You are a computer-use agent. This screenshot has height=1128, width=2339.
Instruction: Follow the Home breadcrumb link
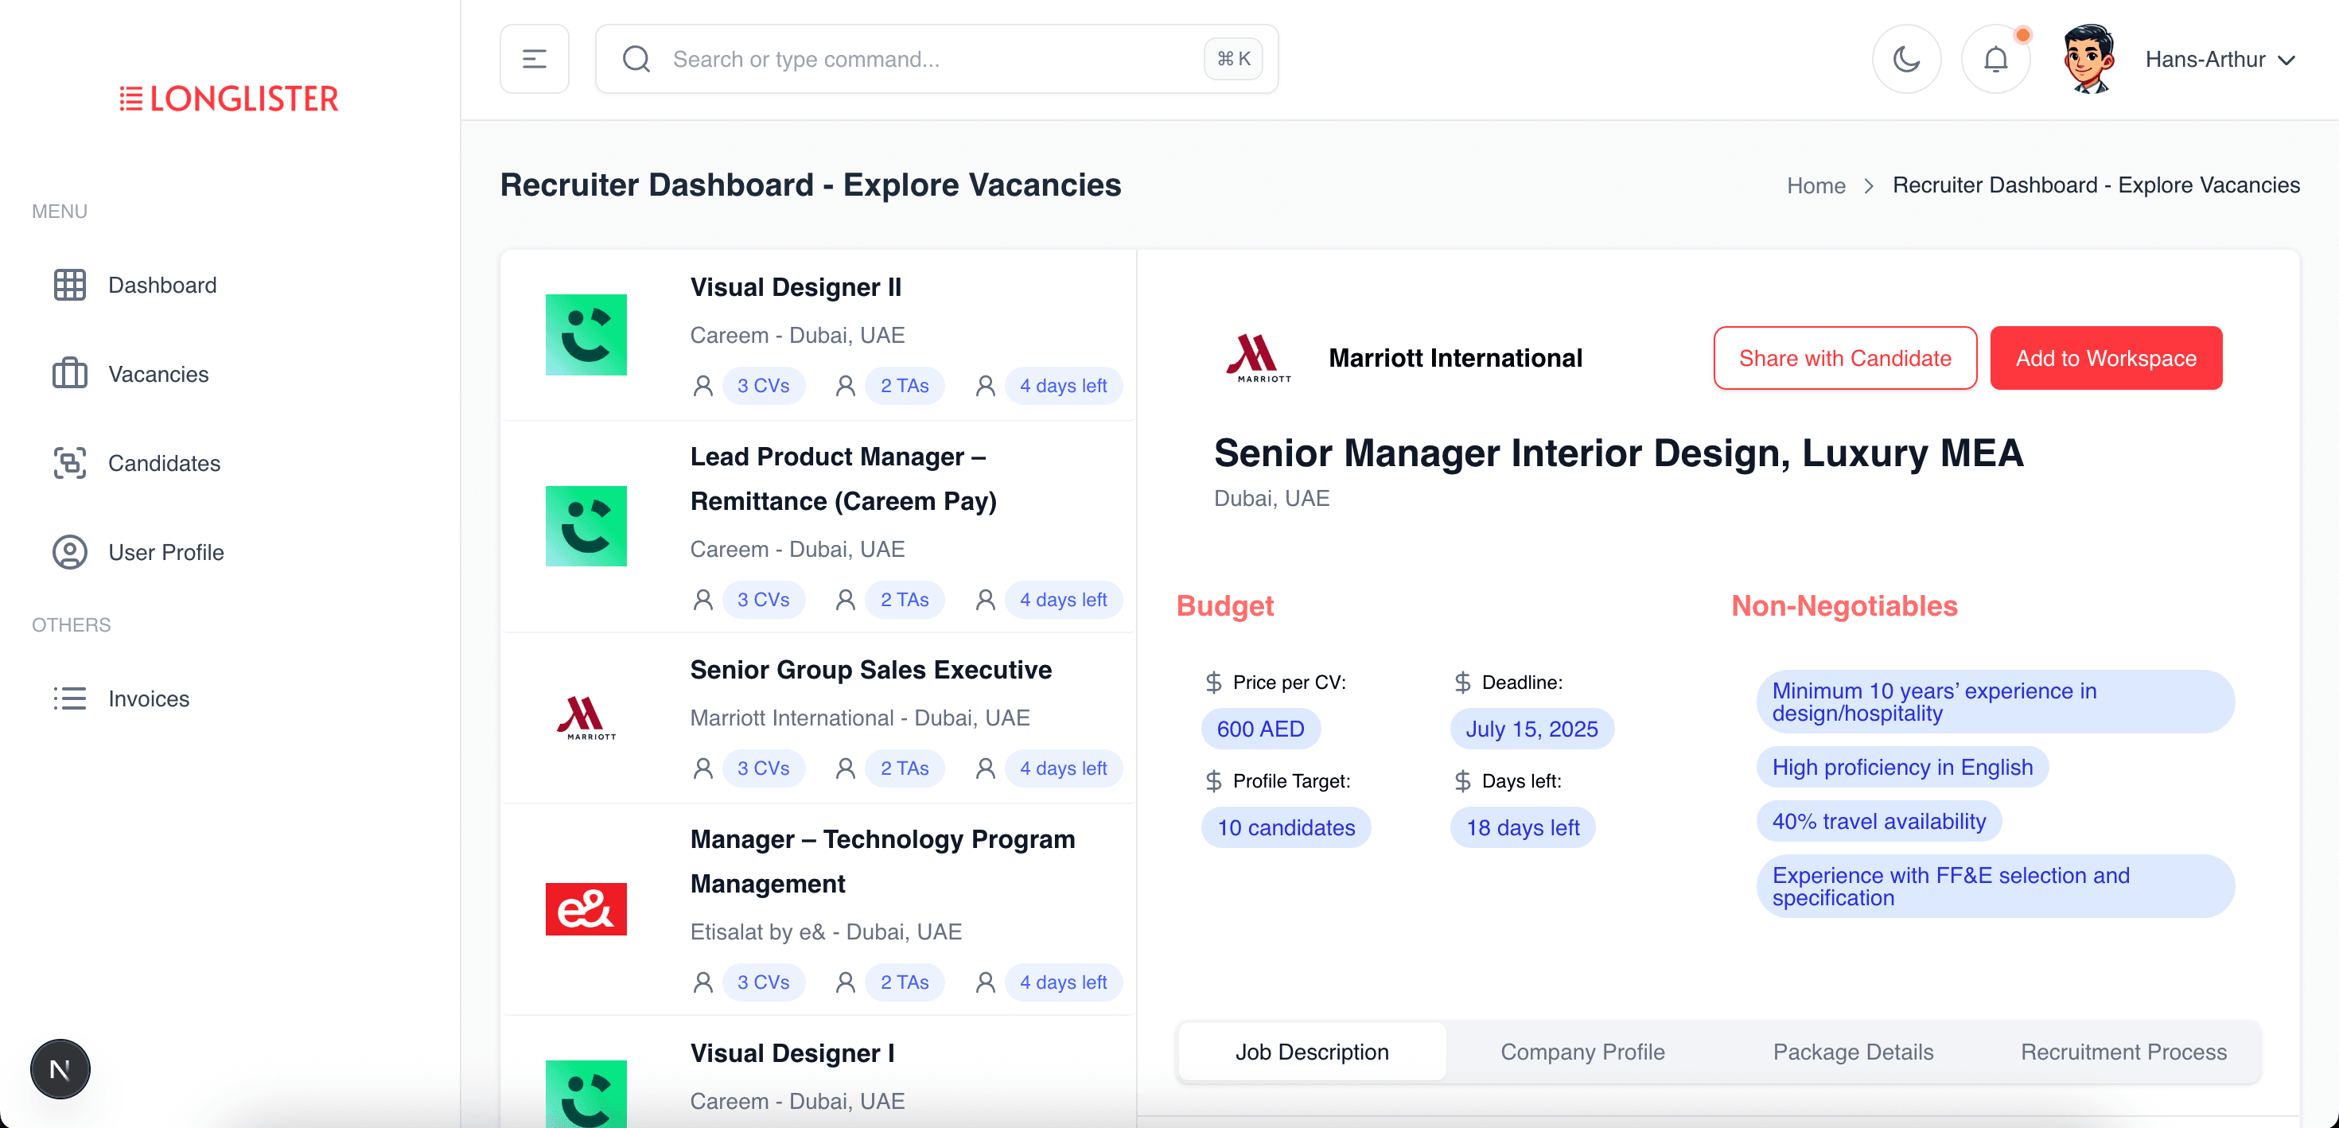pos(1816,185)
